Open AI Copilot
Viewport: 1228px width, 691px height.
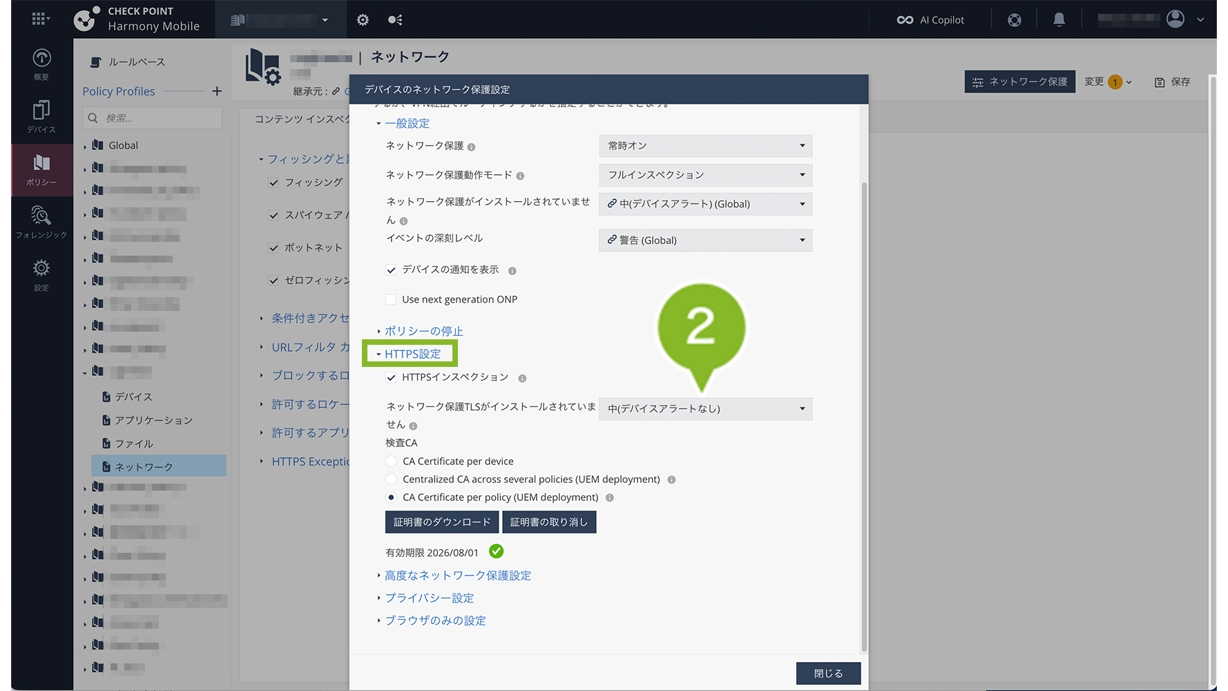point(930,20)
